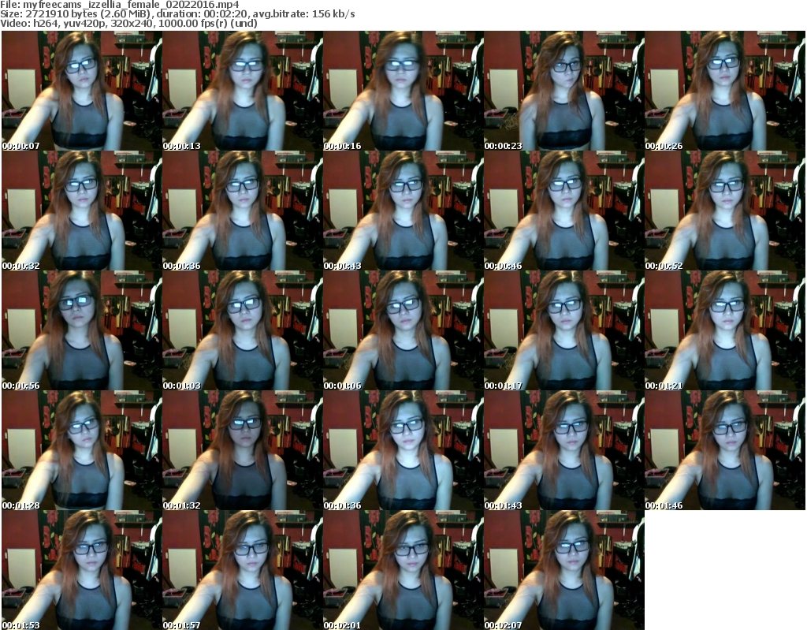Choose the thumbnail stamped 00:01:28

coord(82,450)
